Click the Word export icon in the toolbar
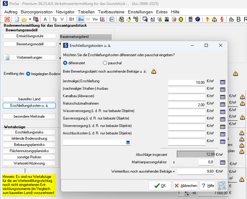This screenshot has height=199, width=247. point(112,19)
